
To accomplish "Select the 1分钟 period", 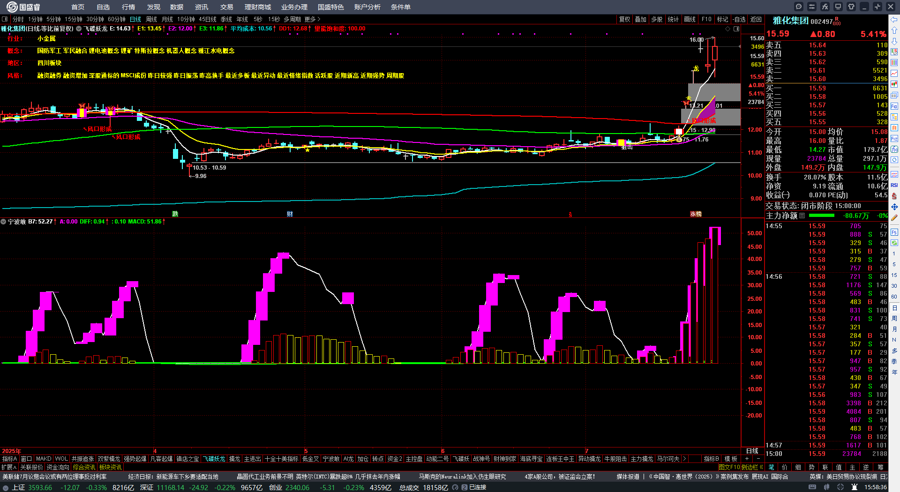I will pyautogui.click(x=35, y=19).
